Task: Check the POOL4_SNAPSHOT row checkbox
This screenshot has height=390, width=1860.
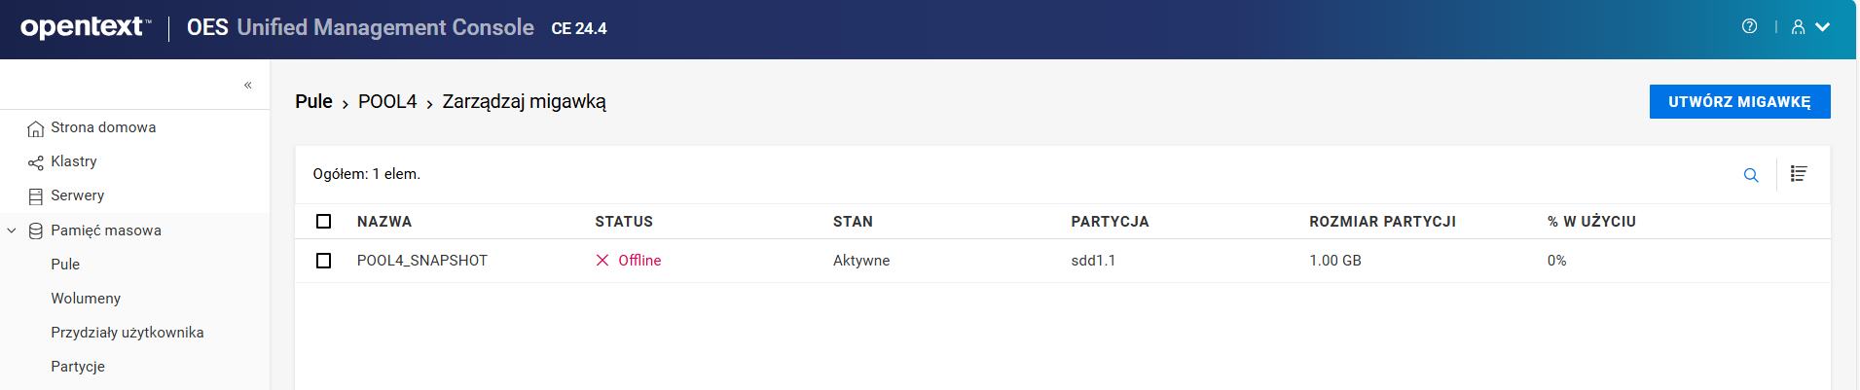Action: coord(324,261)
